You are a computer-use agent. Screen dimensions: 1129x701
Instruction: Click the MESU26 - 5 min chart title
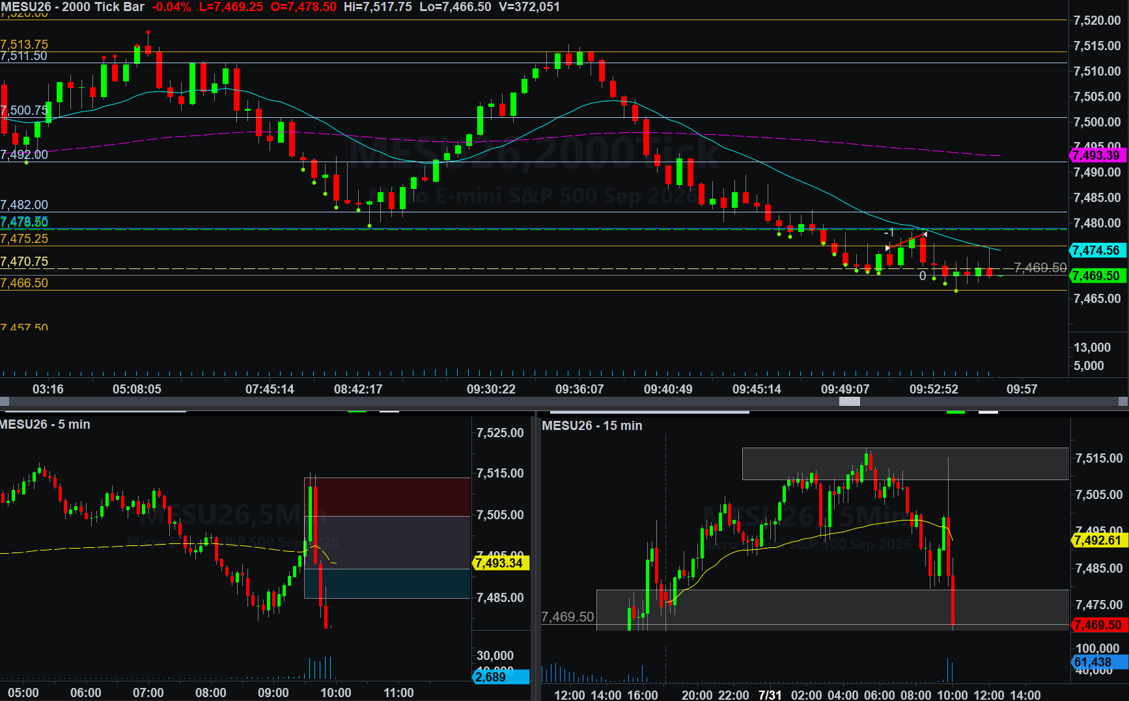point(45,424)
